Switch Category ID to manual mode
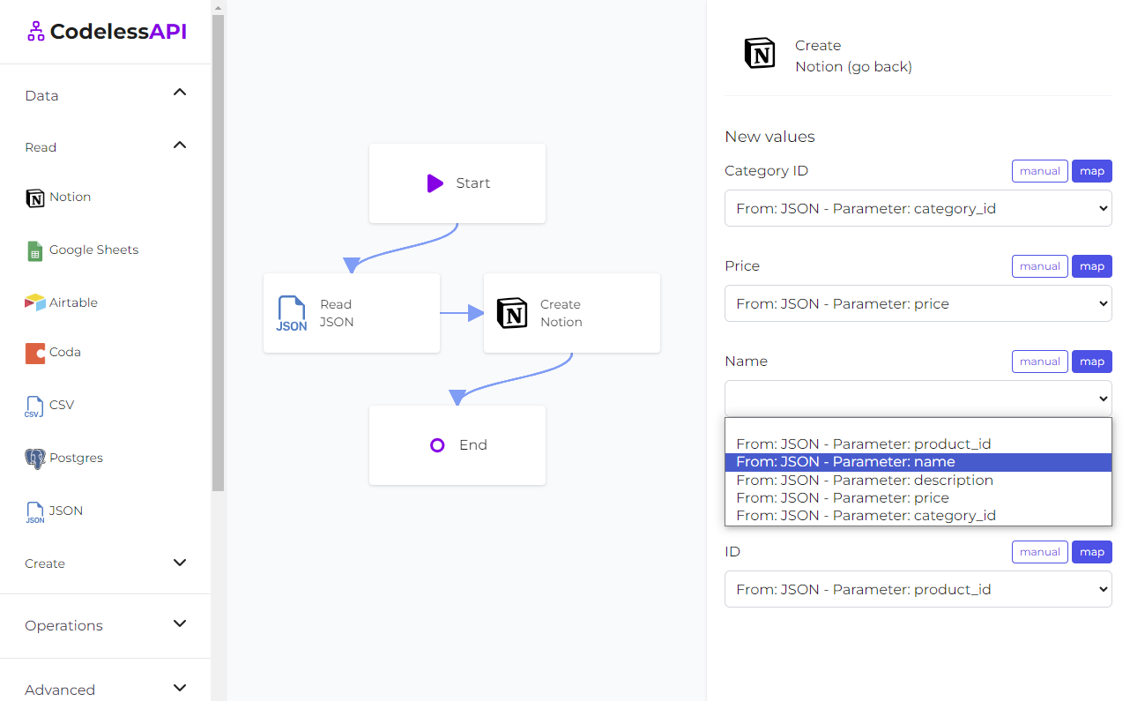 1039,171
